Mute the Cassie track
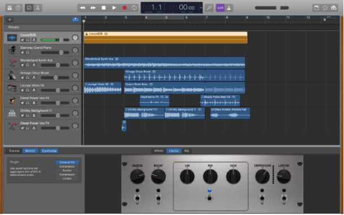344x215 pixels. 23,40
